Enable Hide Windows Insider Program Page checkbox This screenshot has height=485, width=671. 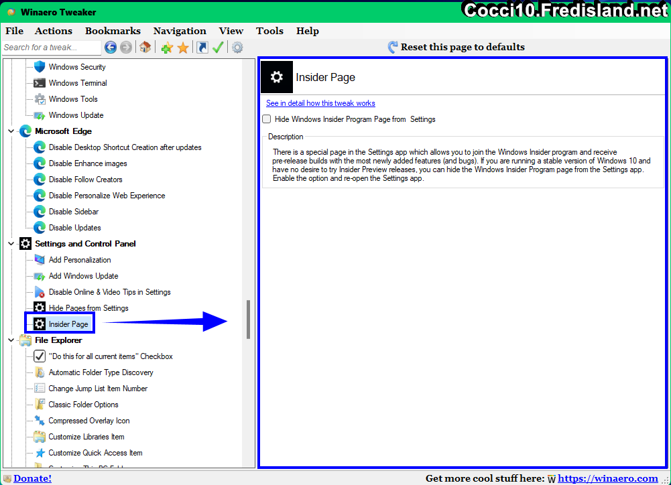point(267,119)
